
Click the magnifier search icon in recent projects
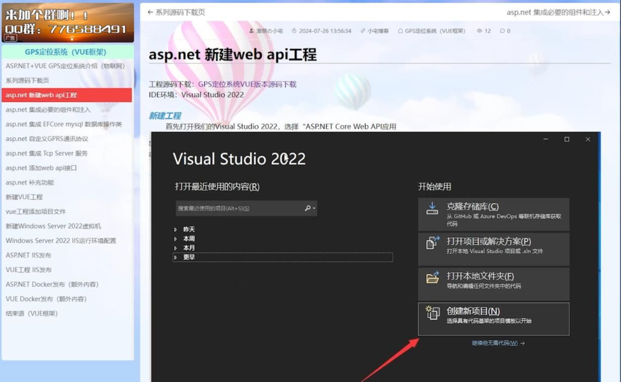click(308, 208)
